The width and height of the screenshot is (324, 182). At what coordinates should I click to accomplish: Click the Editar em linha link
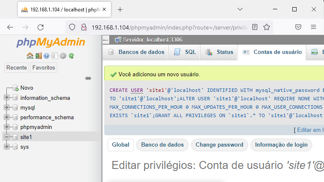coord(310,130)
